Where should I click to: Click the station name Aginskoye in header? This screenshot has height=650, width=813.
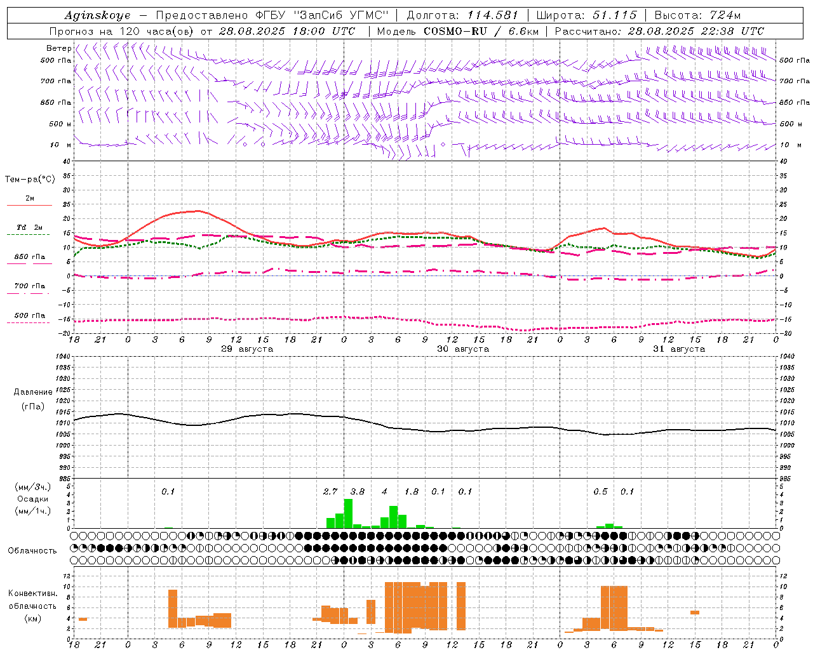tap(97, 15)
